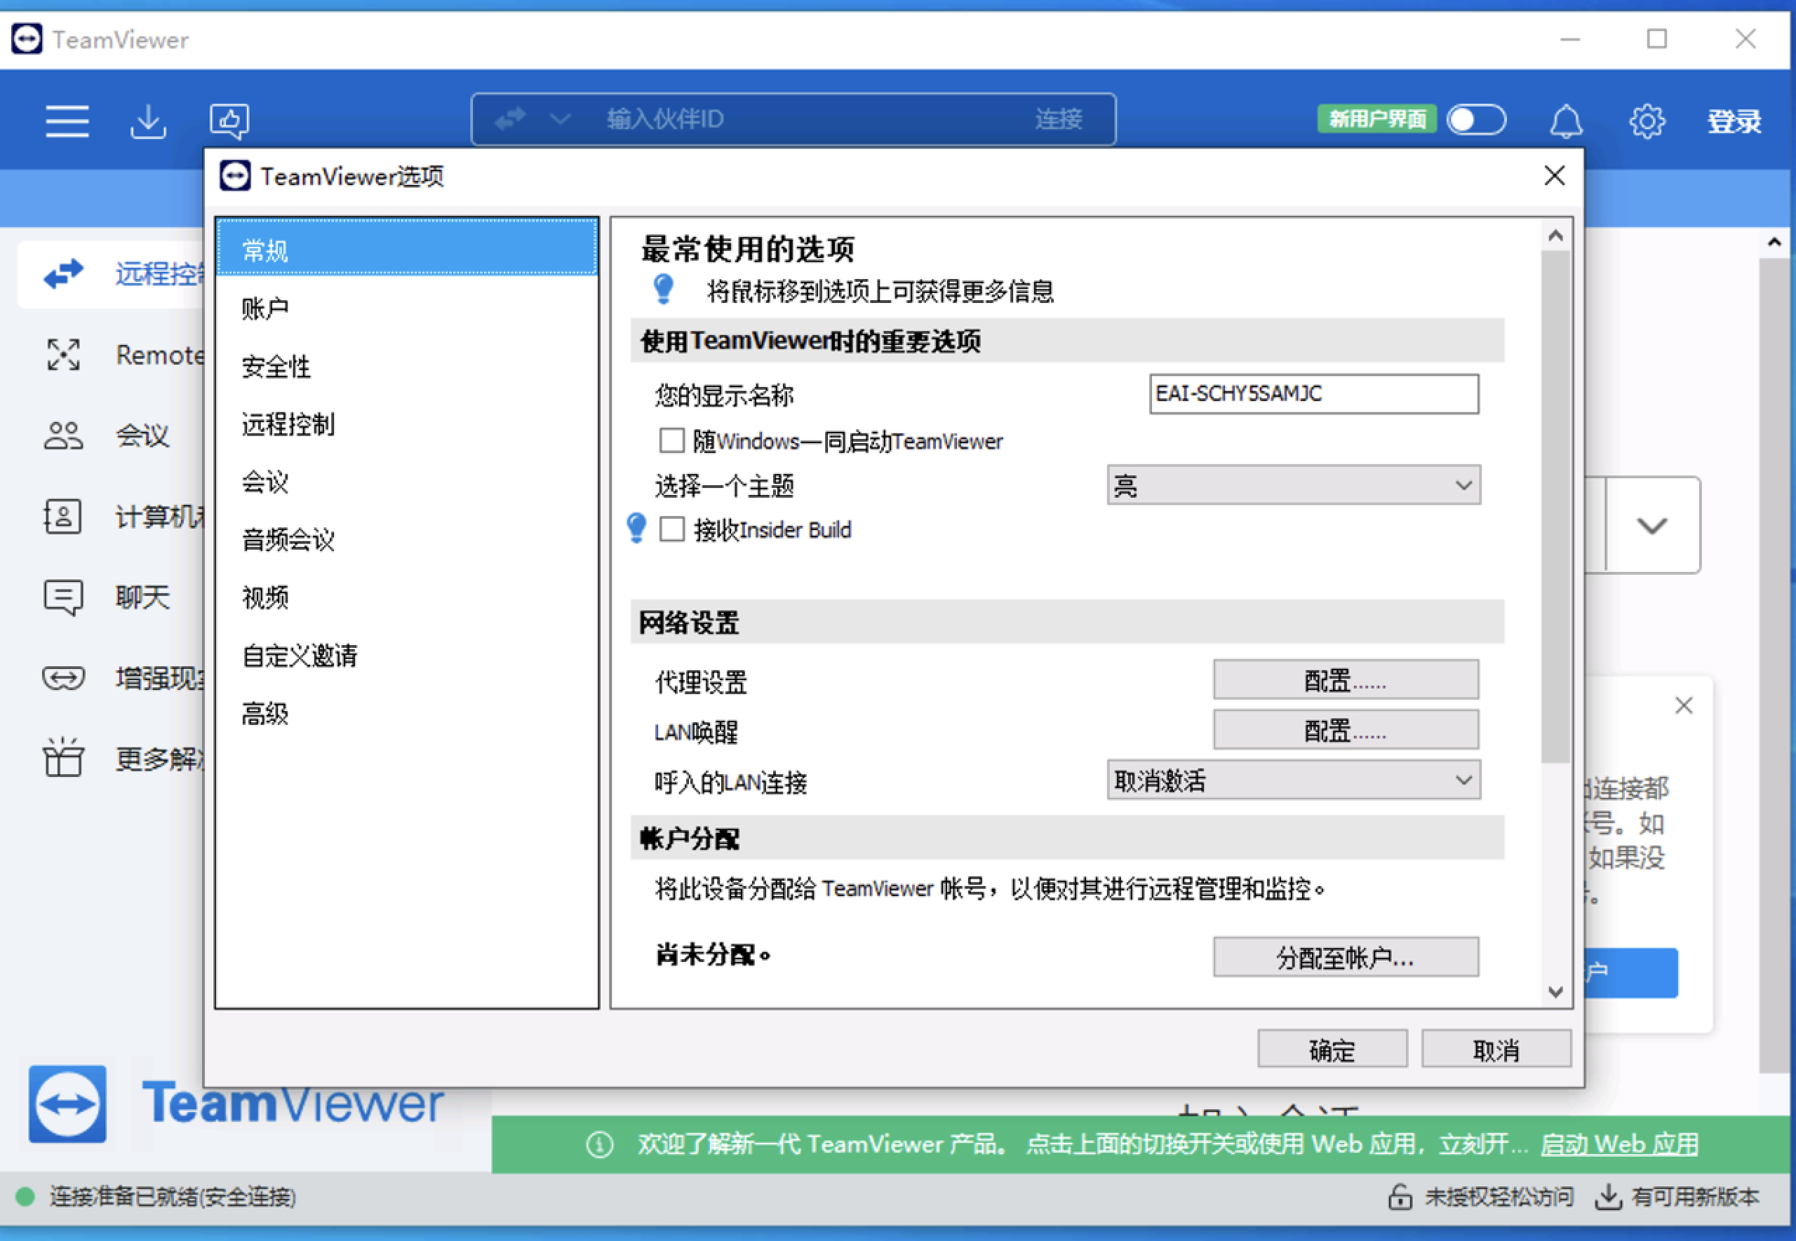Viewport: 1796px width, 1241px height.
Task: Click the remote control arrows sidebar icon
Action: (64, 273)
